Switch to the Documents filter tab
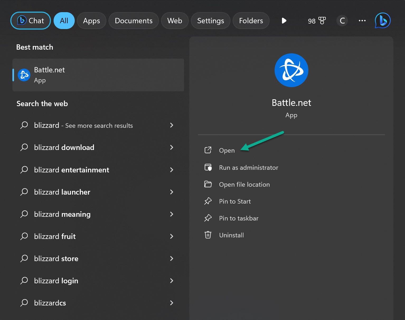Image resolution: width=405 pixels, height=320 pixels. coord(134,21)
